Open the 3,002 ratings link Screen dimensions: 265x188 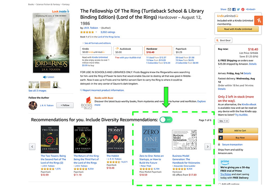[x=108, y=32]
